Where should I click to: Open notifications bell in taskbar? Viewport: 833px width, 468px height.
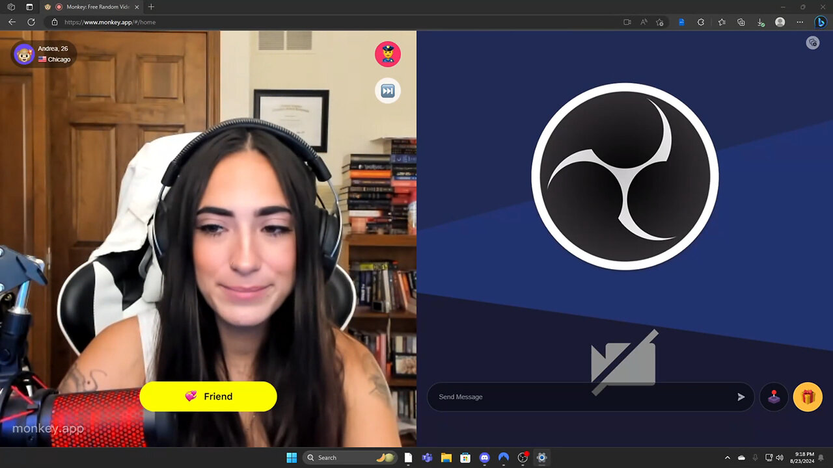pyautogui.click(x=822, y=458)
